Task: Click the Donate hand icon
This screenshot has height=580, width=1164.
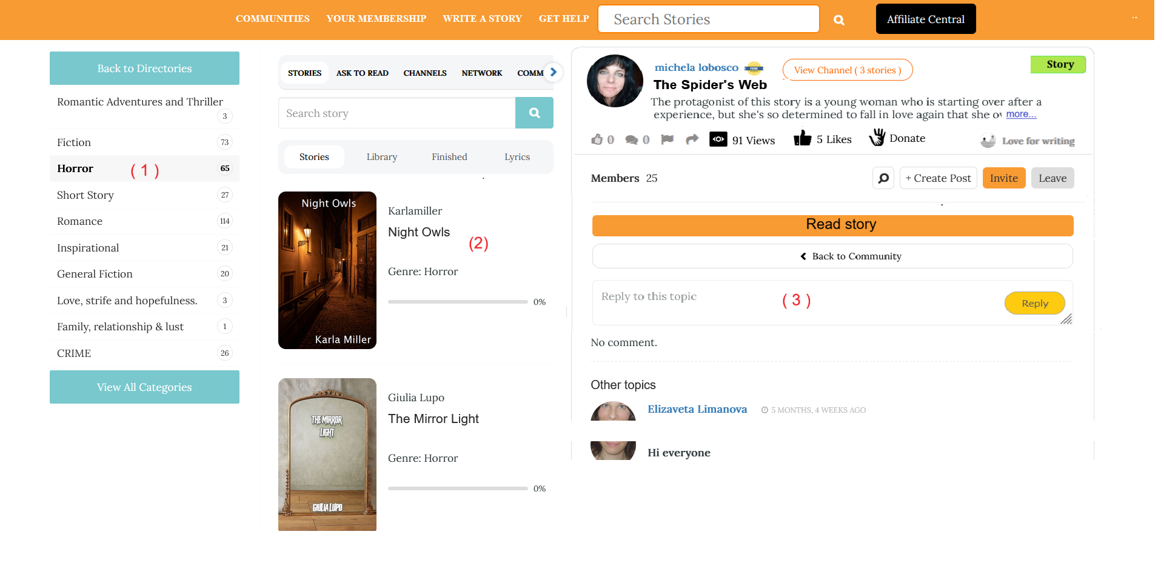Action: pos(877,138)
